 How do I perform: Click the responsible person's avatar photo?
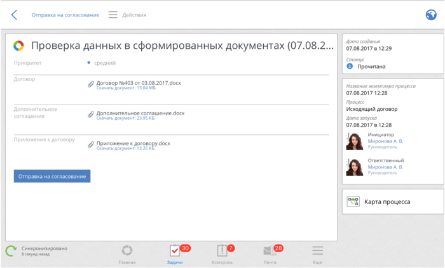tap(354, 167)
